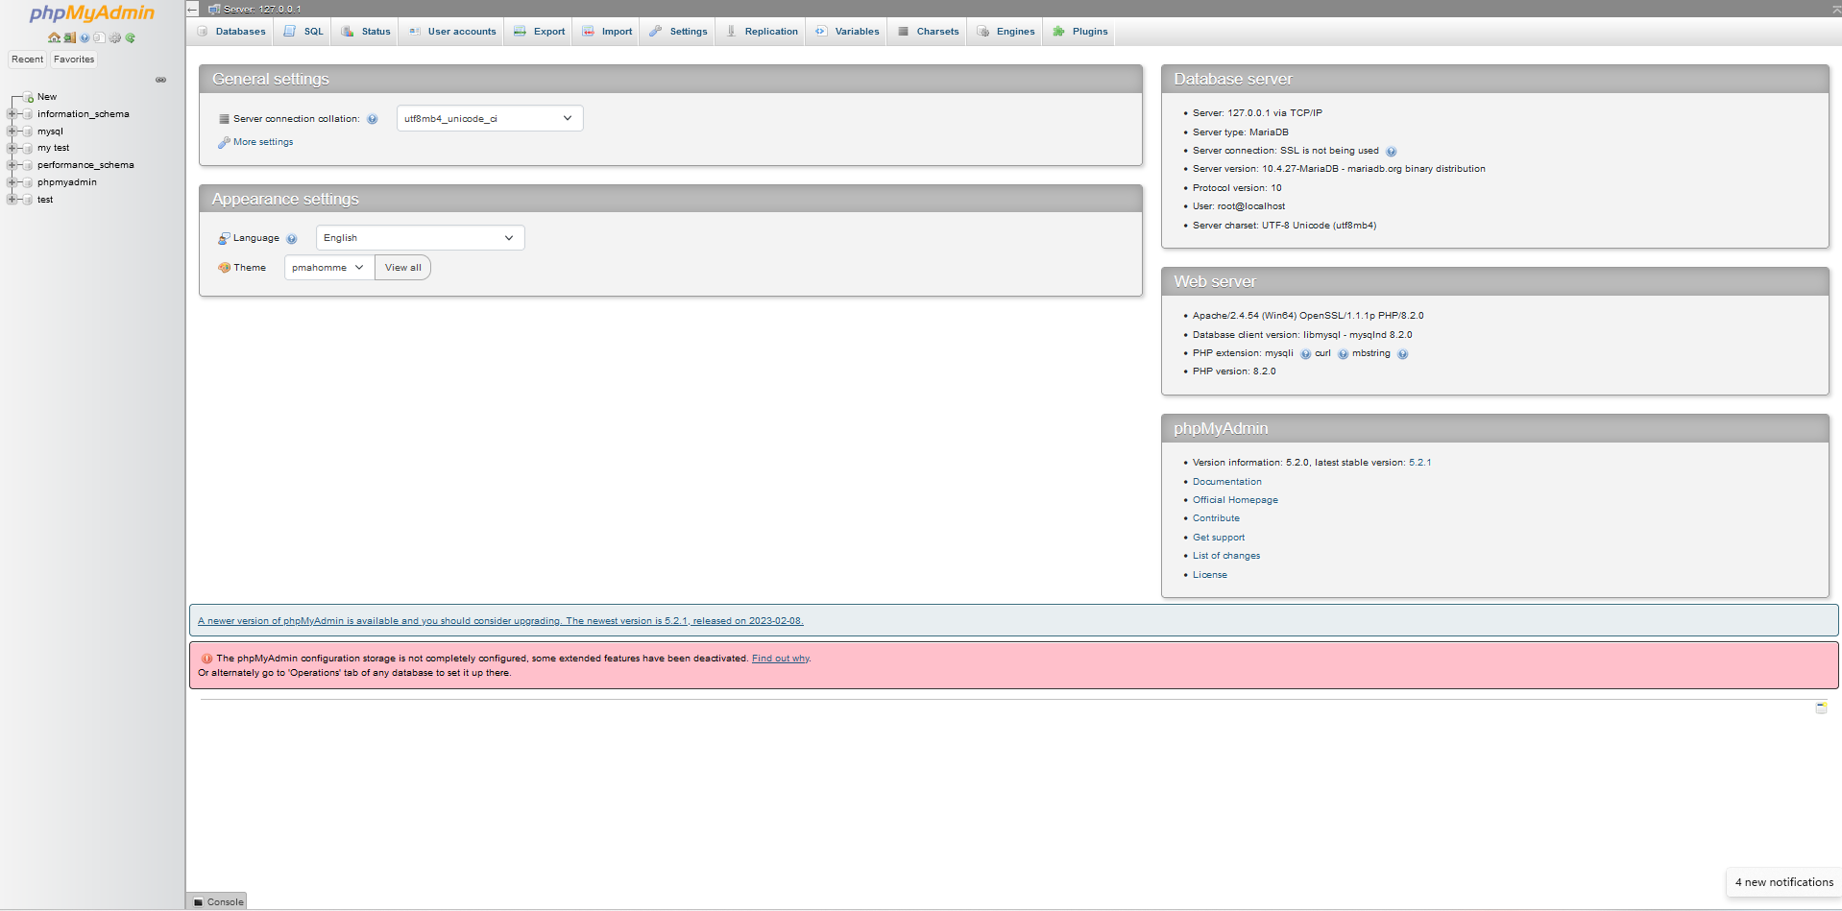
Task: Expand mysql database tree node
Action: click(12, 132)
